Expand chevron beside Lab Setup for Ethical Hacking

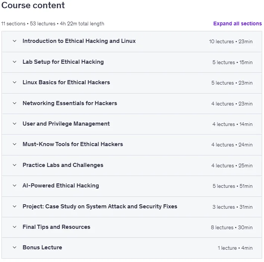(x=15, y=62)
